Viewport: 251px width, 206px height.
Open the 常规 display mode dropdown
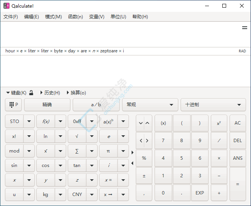pos(150,105)
